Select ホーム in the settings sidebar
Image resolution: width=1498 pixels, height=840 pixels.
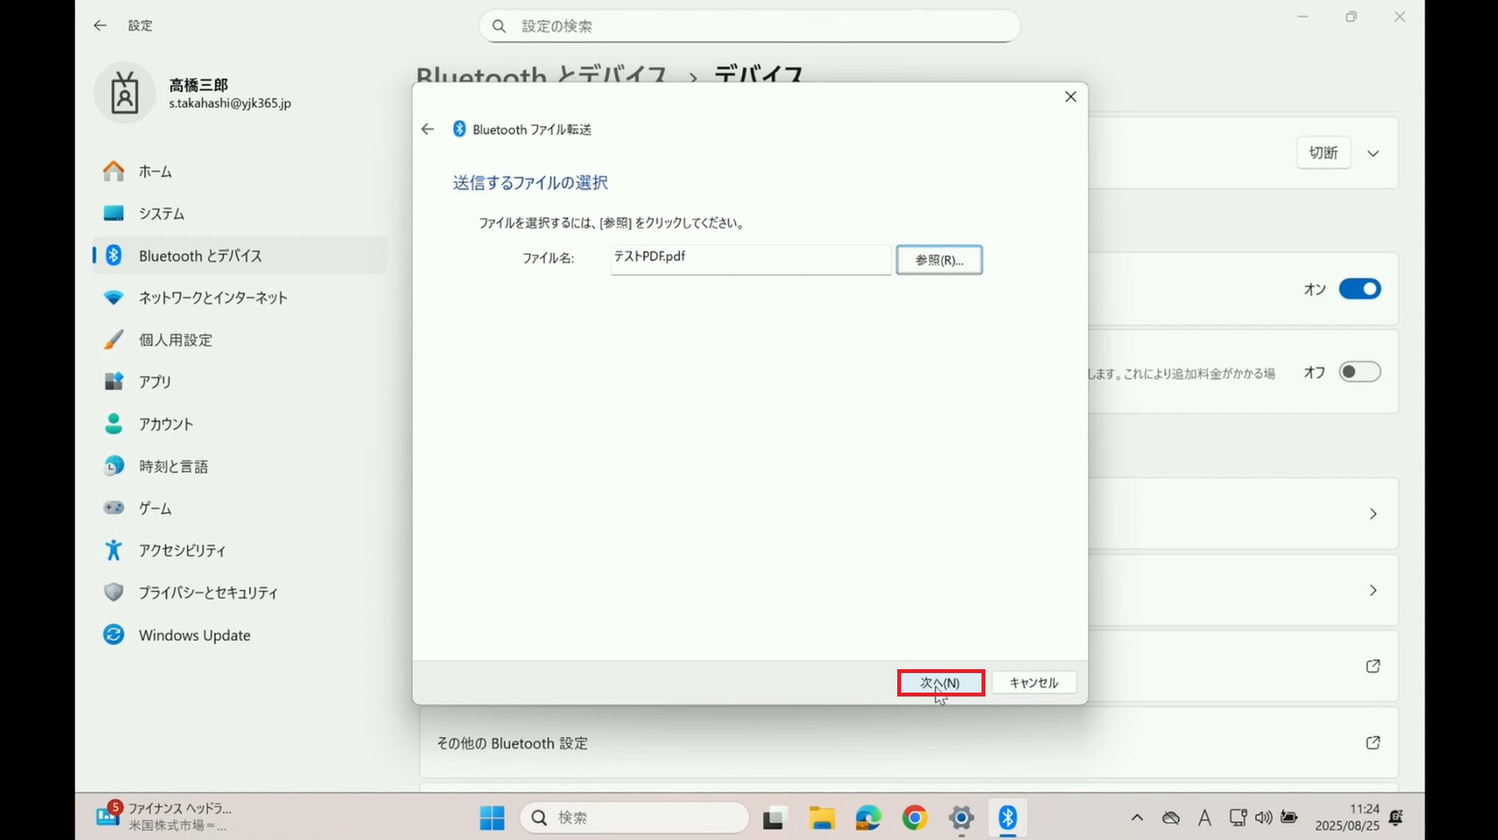tap(155, 172)
